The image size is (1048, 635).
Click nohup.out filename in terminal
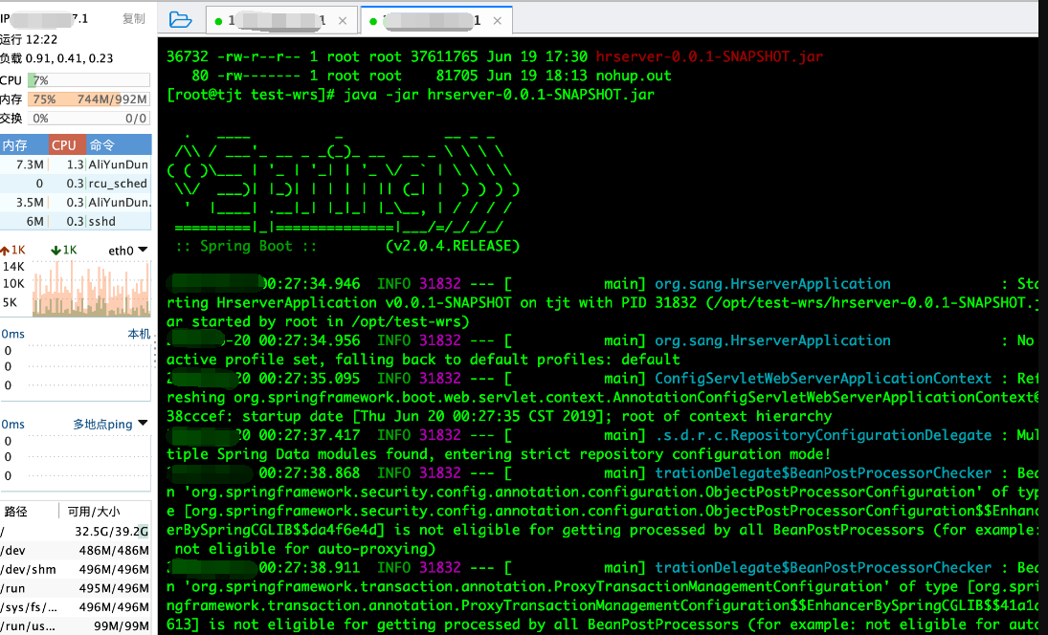[x=634, y=76]
